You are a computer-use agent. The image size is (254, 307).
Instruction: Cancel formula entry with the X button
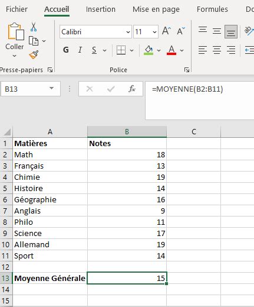click(x=90, y=89)
